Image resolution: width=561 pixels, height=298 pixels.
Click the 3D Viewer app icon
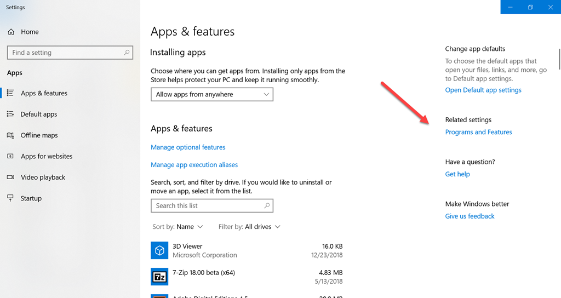[x=159, y=250]
